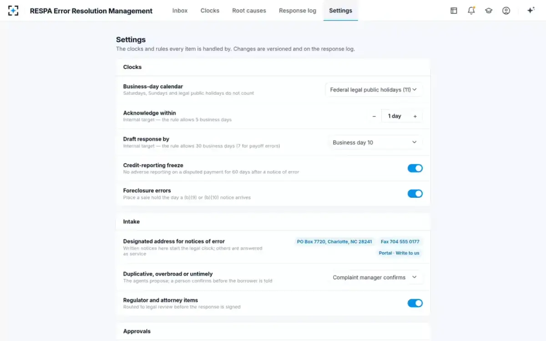
Task: Click RESPA Error Resolution Management title
Action: click(x=91, y=11)
